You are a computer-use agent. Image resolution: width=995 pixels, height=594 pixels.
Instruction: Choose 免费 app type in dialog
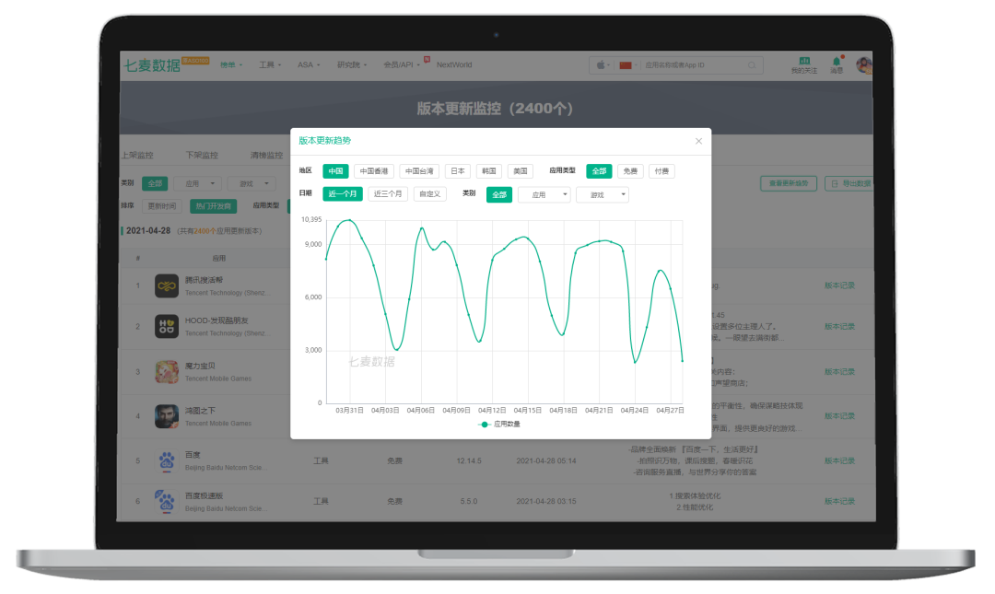[x=630, y=171]
